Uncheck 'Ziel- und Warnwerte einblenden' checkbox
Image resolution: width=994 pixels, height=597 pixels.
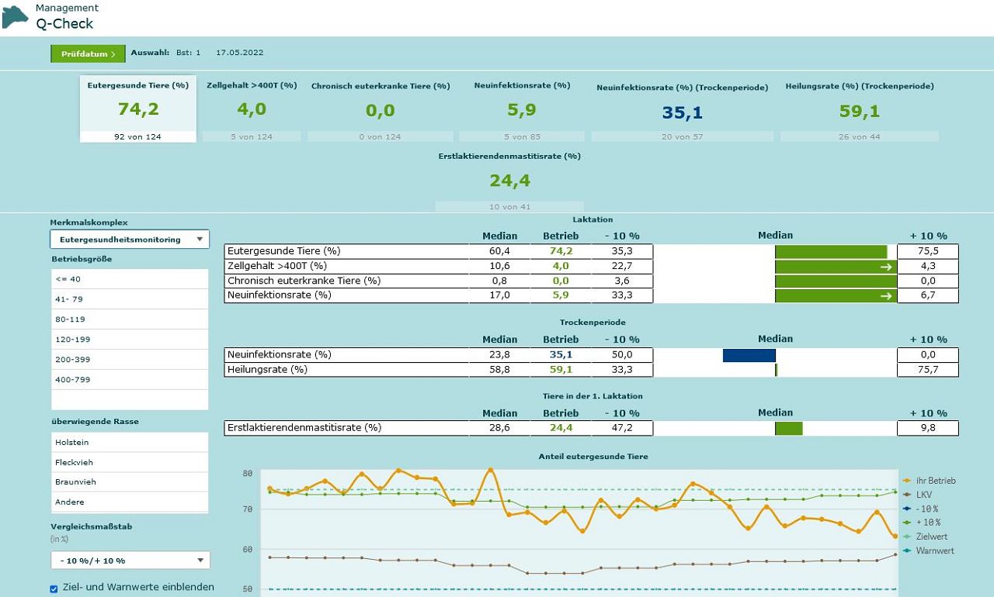click(54, 588)
